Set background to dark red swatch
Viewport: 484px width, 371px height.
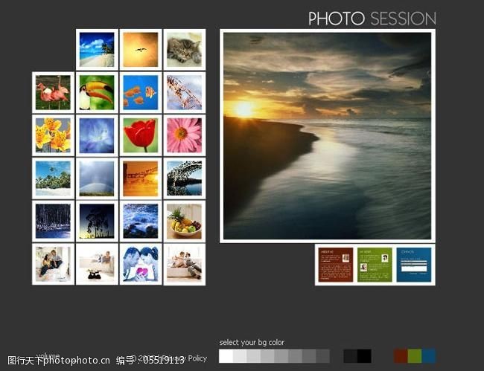pos(401,356)
